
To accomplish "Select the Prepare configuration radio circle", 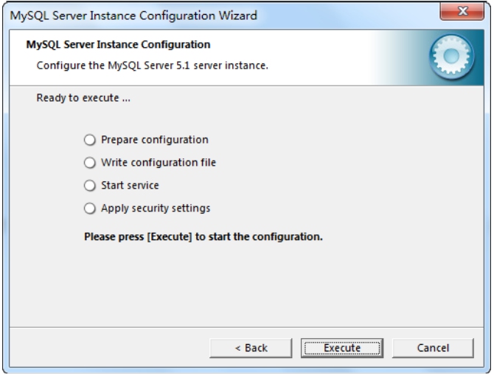I will coord(90,140).
